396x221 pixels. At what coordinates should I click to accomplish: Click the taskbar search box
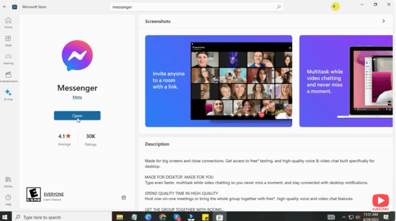[62, 217]
